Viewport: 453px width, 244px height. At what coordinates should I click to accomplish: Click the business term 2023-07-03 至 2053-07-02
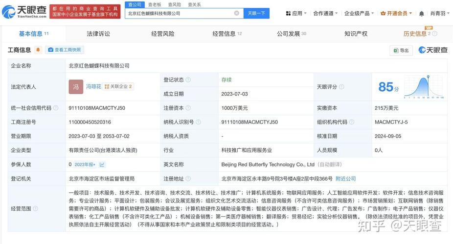[x=99, y=136]
